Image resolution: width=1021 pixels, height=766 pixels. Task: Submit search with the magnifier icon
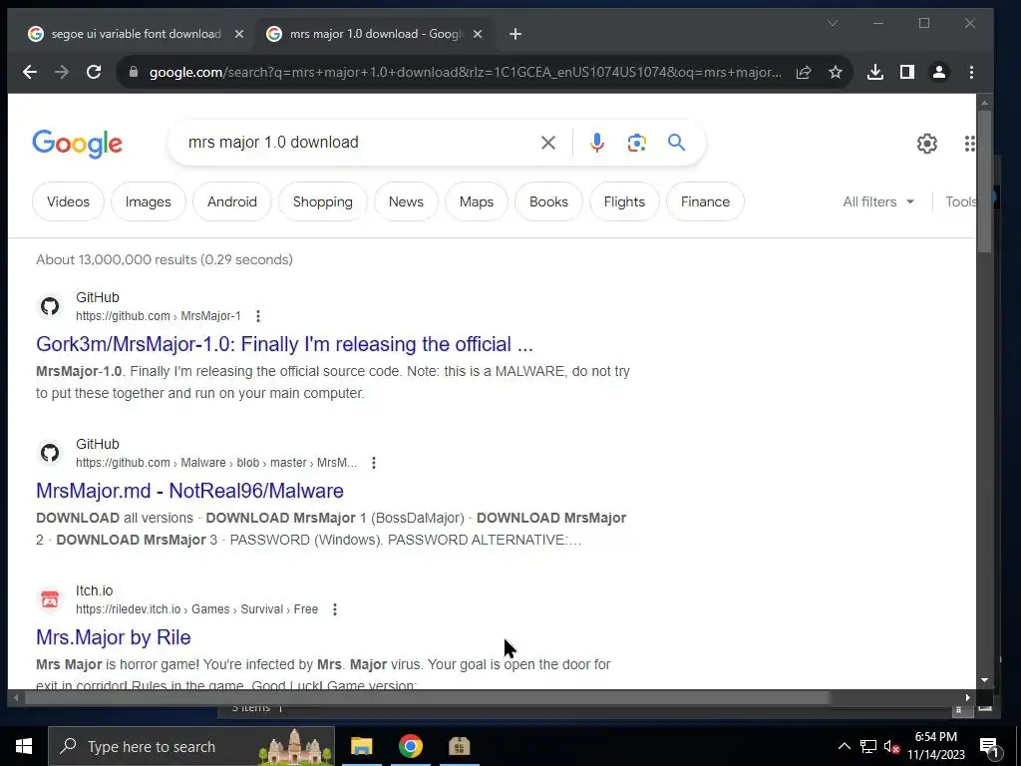[677, 142]
